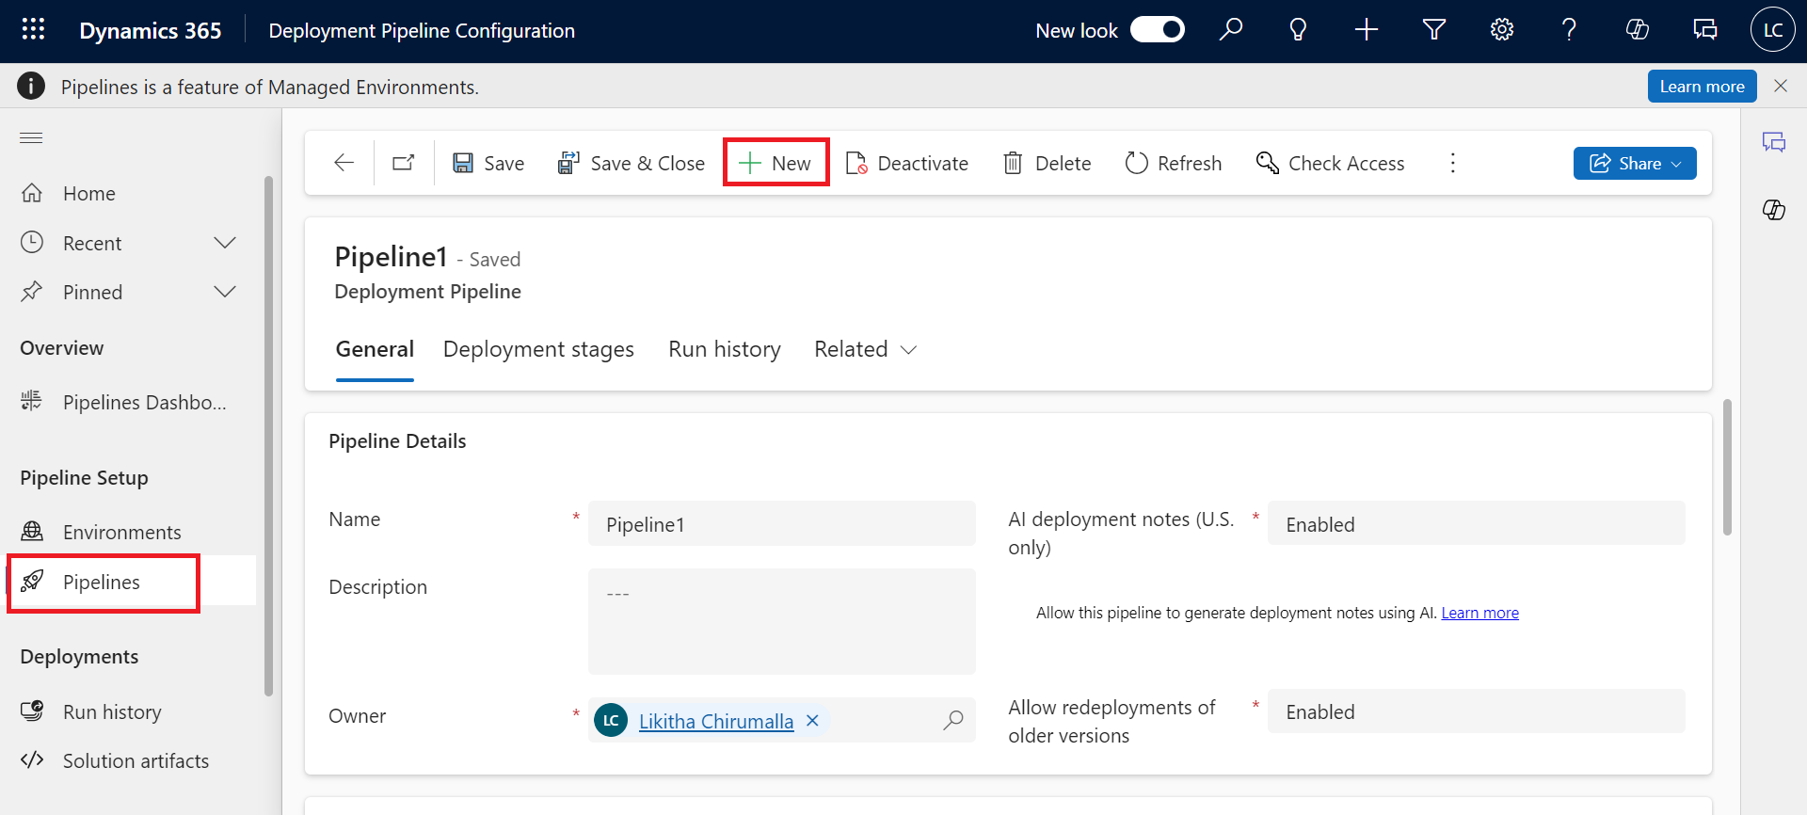
Task: Open the settings gear icon
Action: (1501, 30)
